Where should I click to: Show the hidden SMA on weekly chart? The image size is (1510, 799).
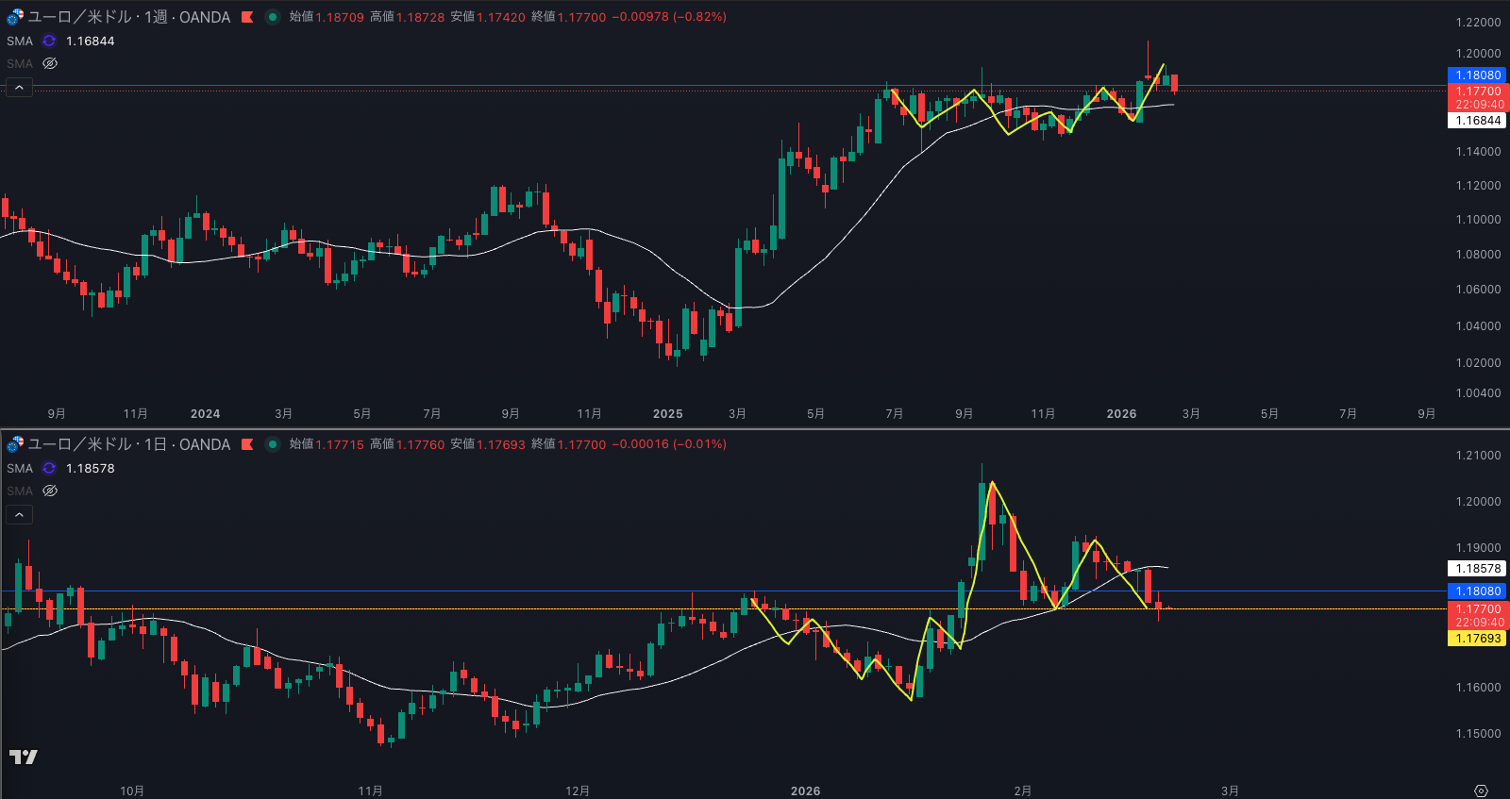tap(50, 64)
